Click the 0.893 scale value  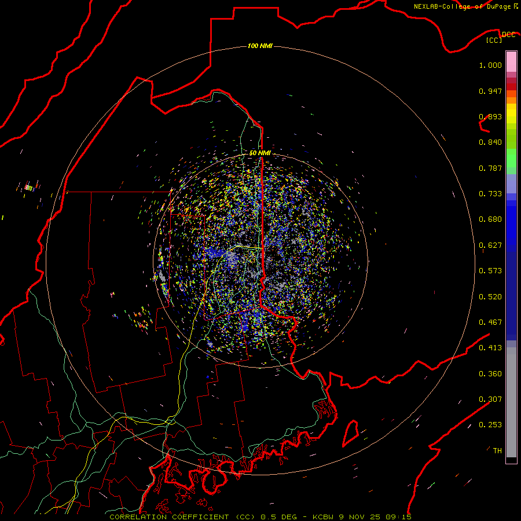pyautogui.click(x=490, y=116)
